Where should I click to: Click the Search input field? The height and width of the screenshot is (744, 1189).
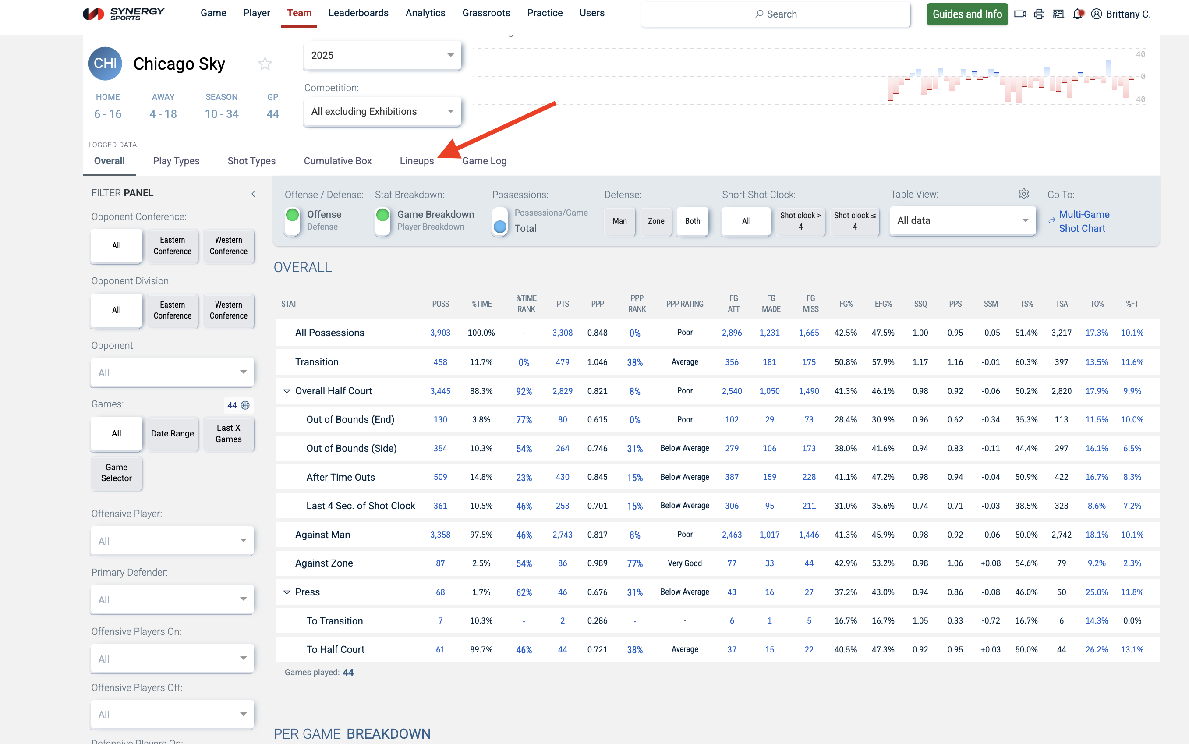tap(776, 14)
